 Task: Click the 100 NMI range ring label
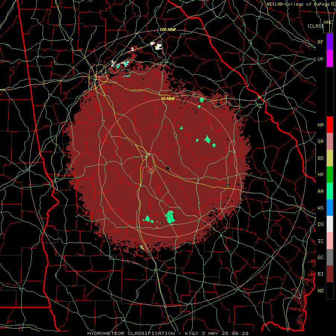(x=168, y=29)
